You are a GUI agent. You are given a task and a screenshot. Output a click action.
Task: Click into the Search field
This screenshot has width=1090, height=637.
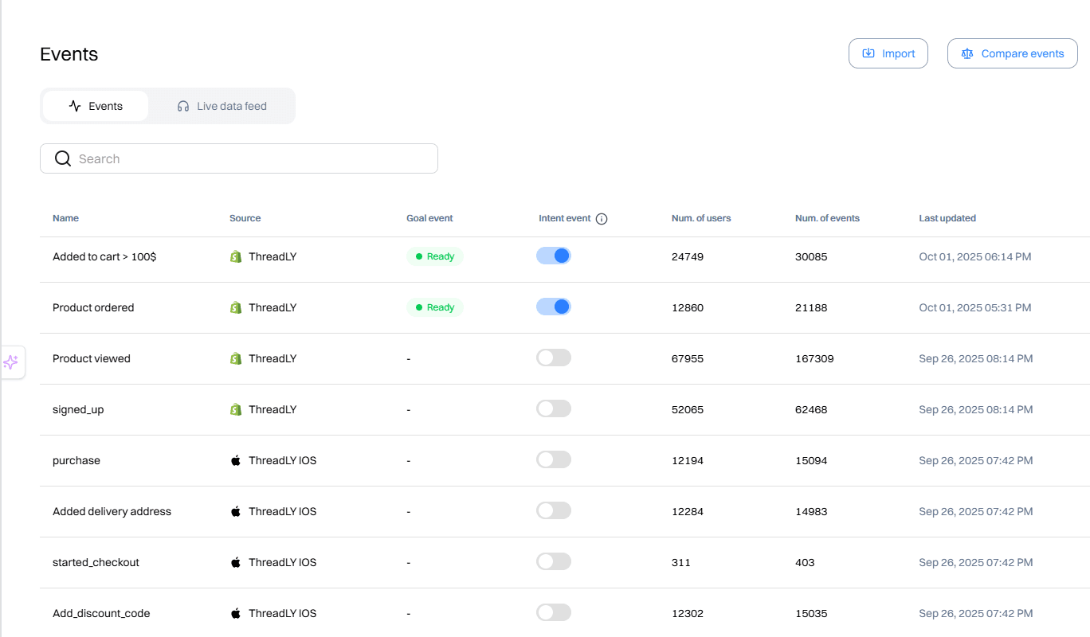(239, 158)
